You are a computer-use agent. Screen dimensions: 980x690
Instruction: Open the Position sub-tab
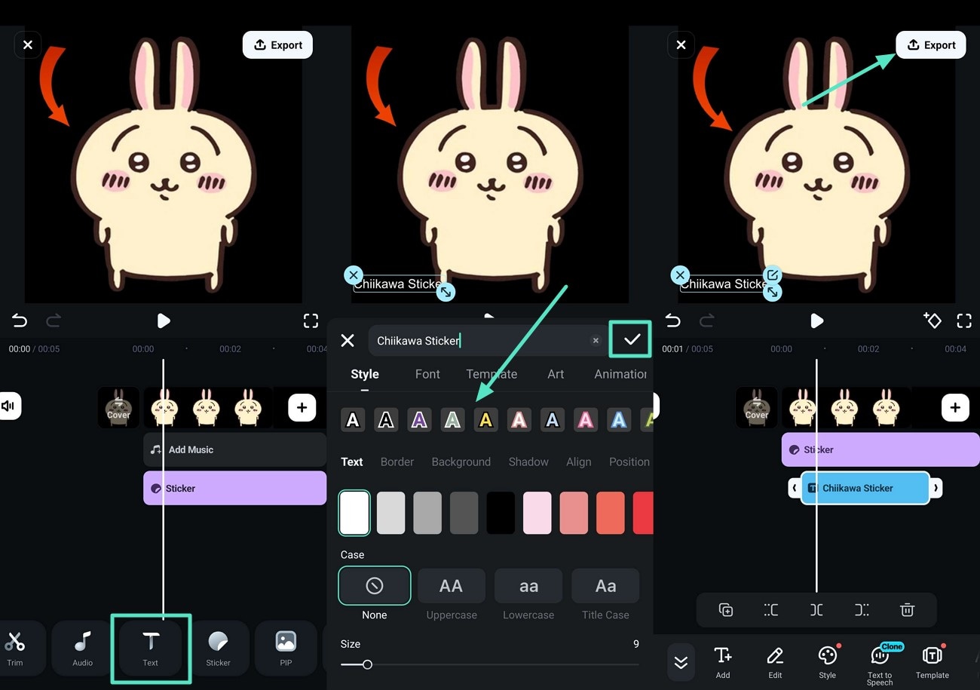coord(629,462)
